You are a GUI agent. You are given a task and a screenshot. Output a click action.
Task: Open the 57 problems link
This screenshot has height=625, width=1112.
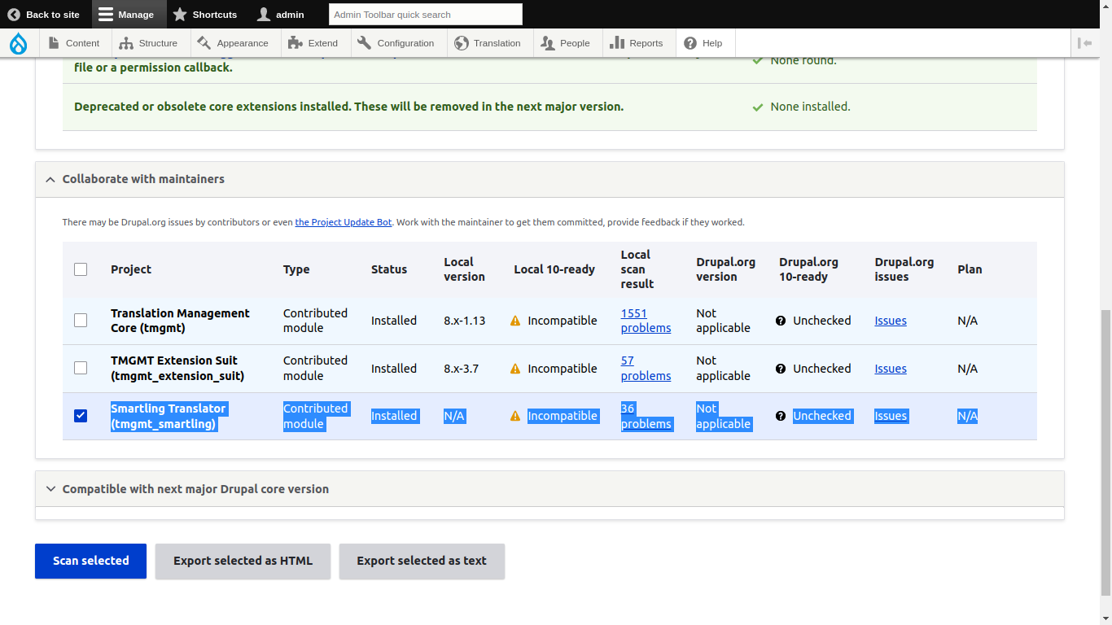646,369
